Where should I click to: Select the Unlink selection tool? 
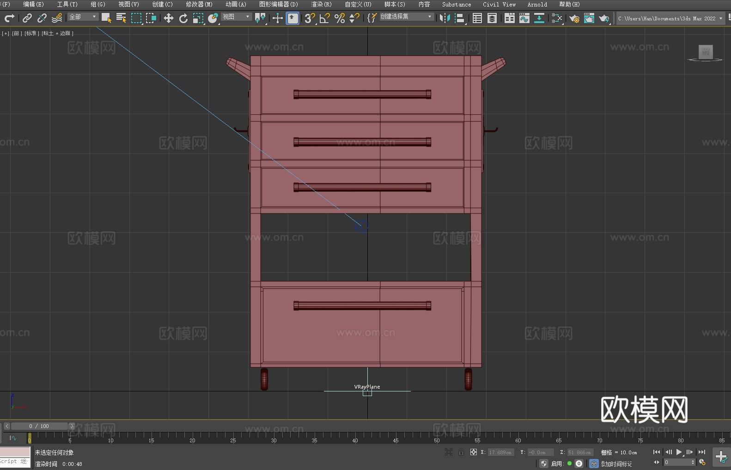point(42,18)
